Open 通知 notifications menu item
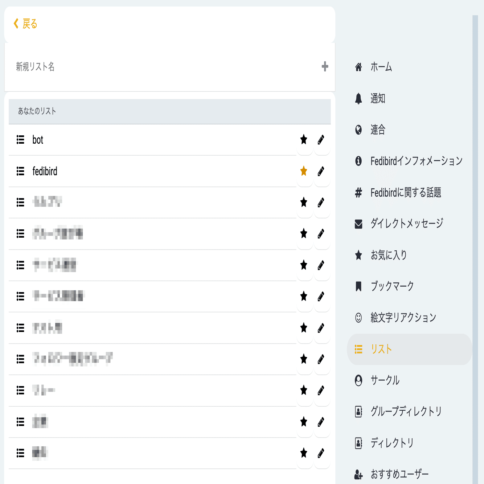Screen dimensions: 484x484 point(377,98)
